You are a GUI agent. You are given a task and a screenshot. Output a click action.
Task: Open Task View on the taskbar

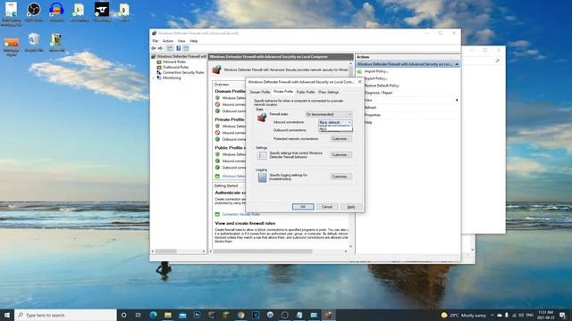tap(139, 315)
